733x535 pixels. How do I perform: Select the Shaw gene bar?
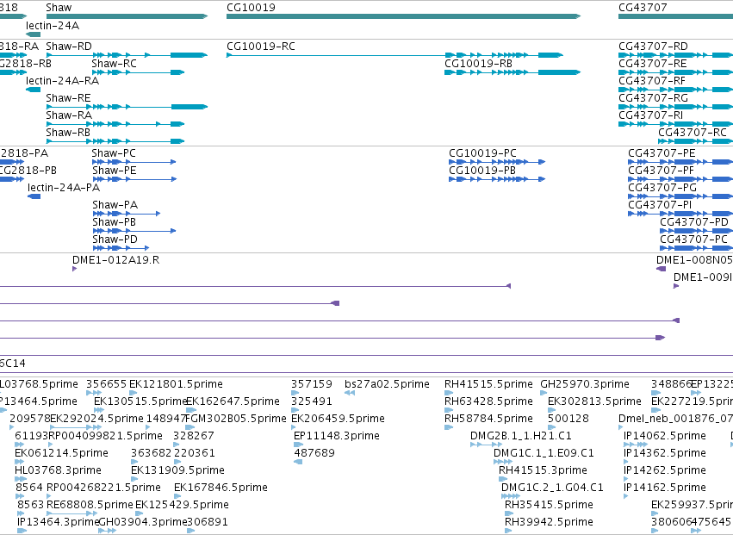tap(127, 16)
